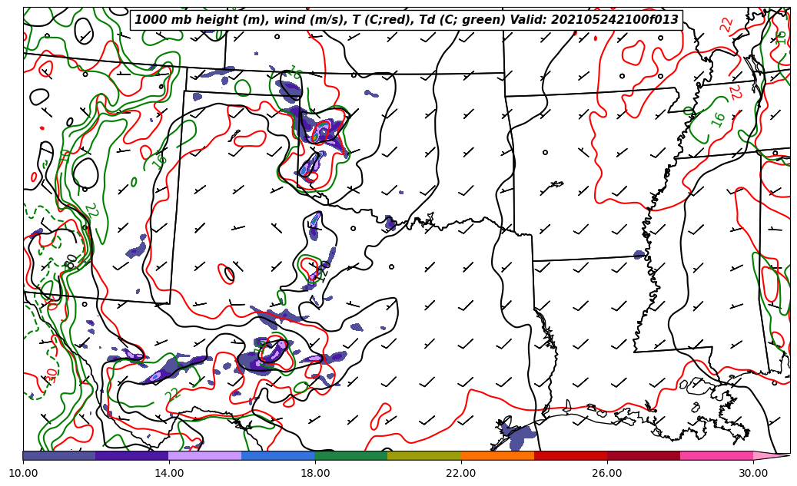Click the 18.00 colorbar tick label
797x486 pixels.
[315, 473]
